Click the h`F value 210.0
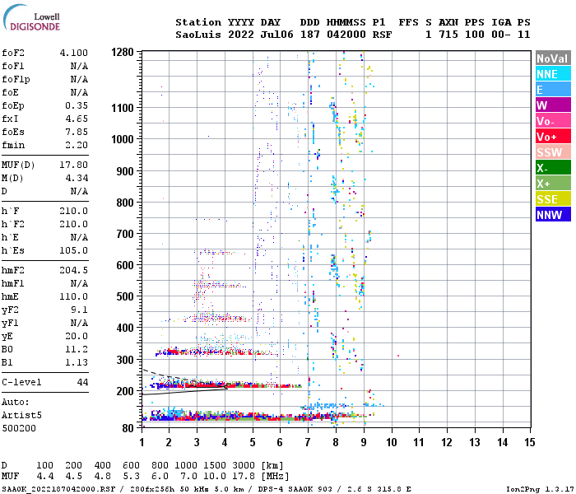Screen dimensions: 576x494 coord(74,211)
